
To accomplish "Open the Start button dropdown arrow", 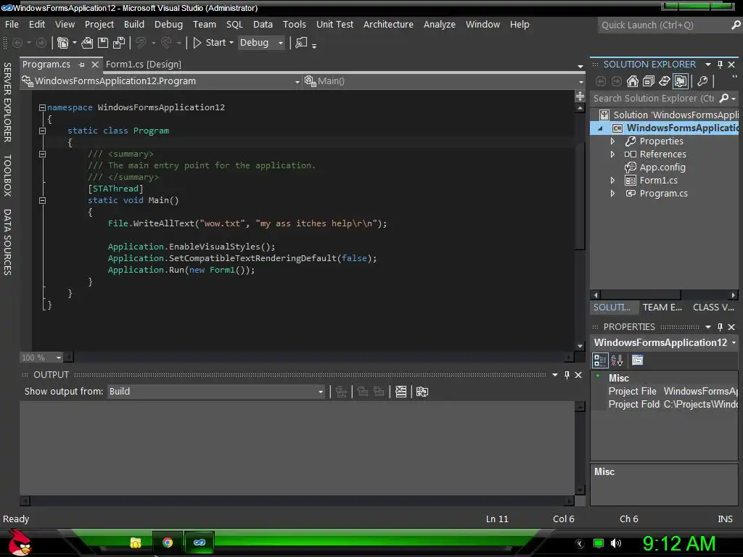I will click(x=231, y=43).
